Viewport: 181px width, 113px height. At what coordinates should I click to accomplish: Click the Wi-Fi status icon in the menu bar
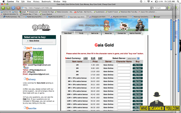pyautogui.click(x=148, y=2)
